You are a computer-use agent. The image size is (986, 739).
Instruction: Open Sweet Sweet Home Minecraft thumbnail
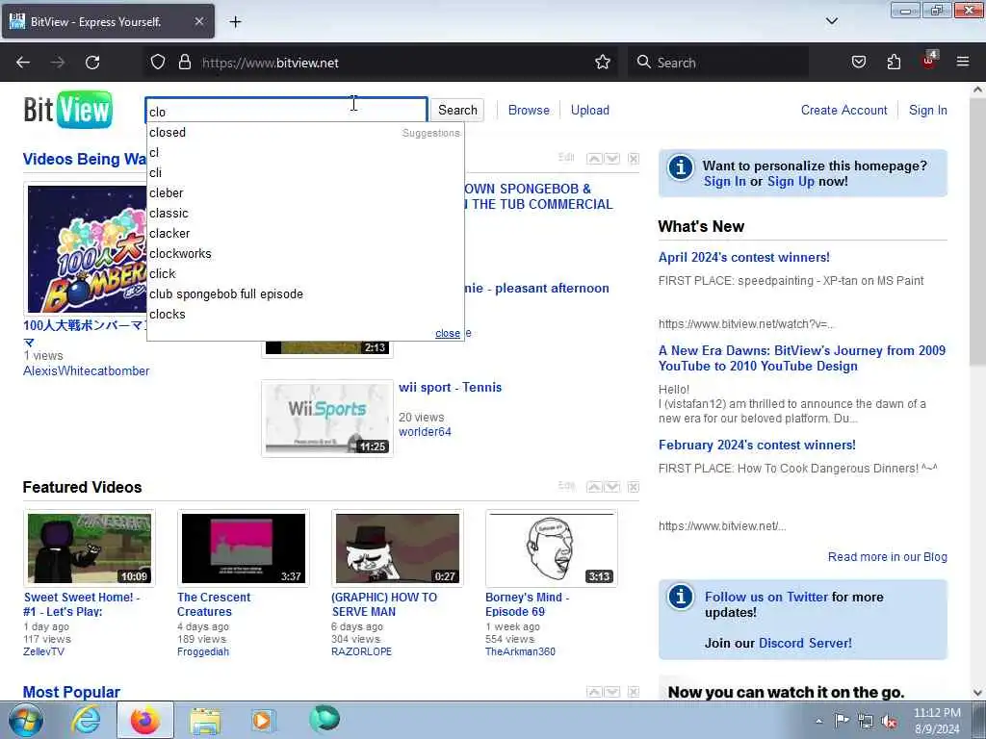tap(90, 548)
